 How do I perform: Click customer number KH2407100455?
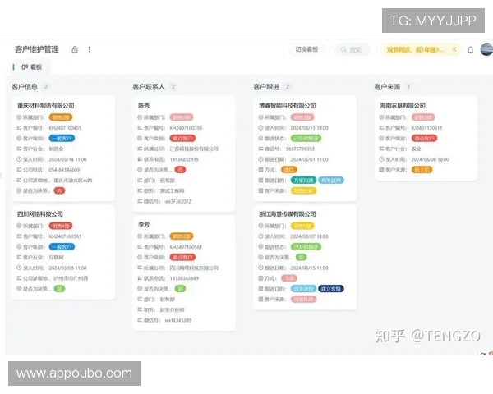[65, 128]
